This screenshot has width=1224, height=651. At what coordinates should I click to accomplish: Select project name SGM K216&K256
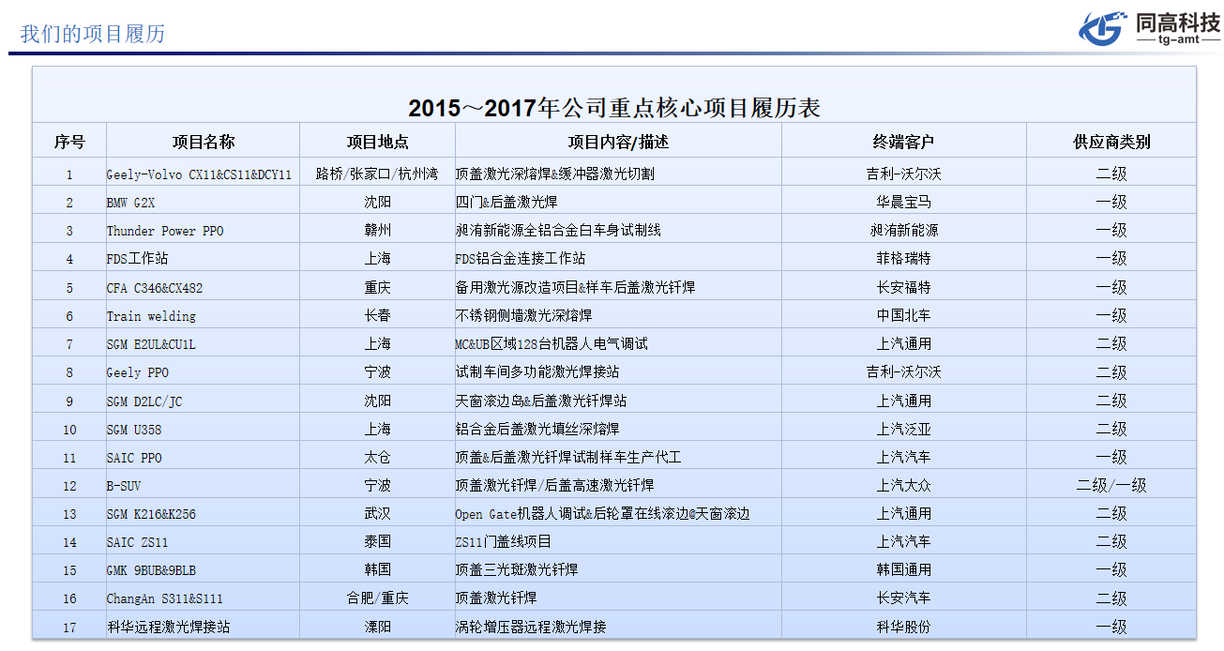(151, 514)
